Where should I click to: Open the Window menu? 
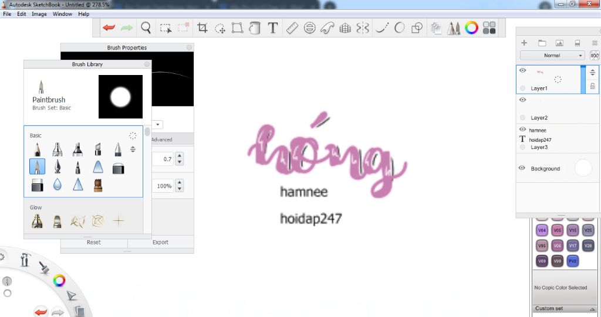62,14
